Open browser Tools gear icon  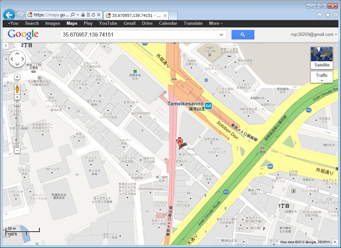click(x=336, y=15)
